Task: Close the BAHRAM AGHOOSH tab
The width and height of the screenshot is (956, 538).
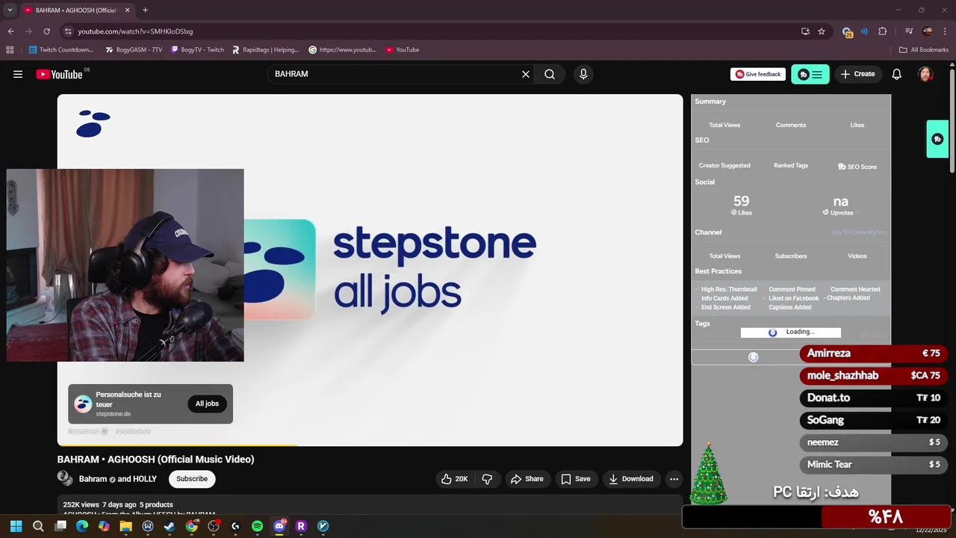Action: pos(127,10)
